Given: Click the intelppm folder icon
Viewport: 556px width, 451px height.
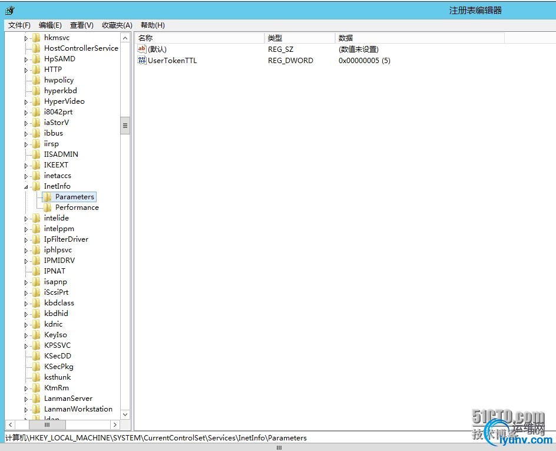Looking at the screenshot, I should 36,229.
